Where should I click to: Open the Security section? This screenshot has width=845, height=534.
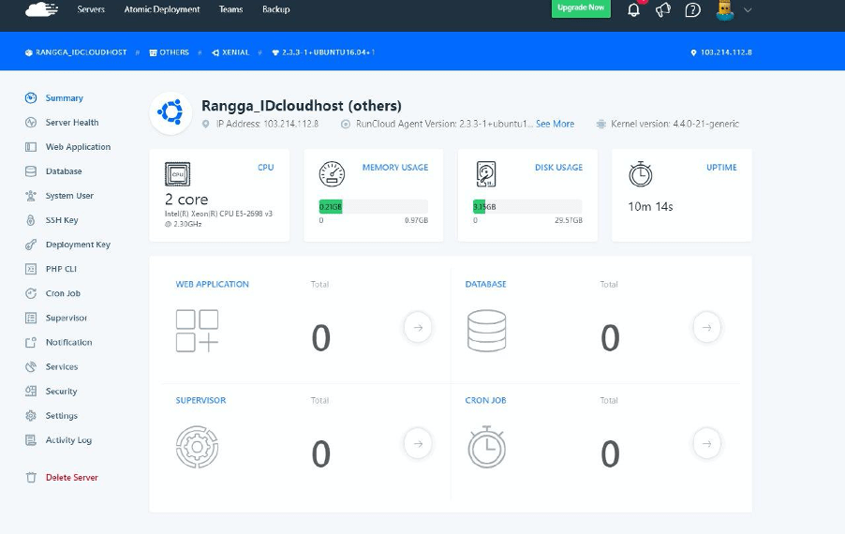point(61,392)
